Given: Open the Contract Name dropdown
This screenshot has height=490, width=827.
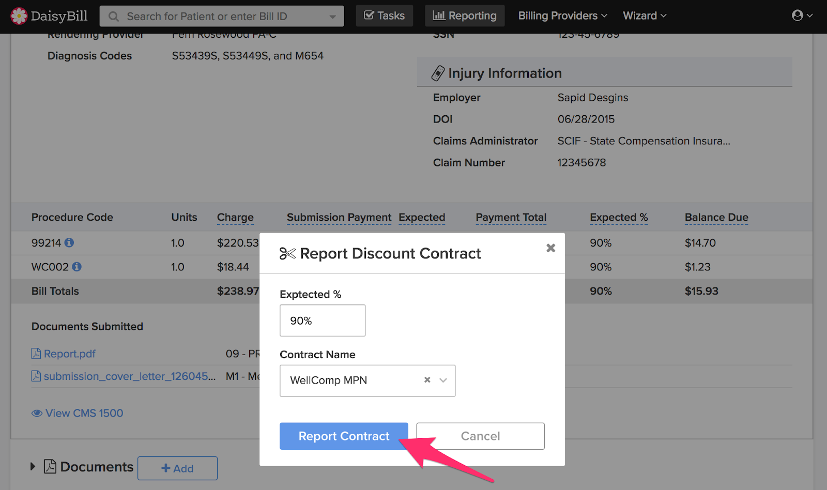Looking at the screenshot, I should click(x=443, y=380).
